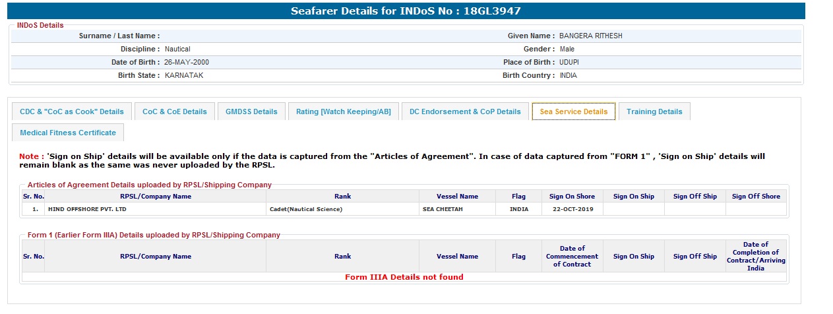
Task: Show the Medical Fitness Certificate tab
Action: click(68, 133)
